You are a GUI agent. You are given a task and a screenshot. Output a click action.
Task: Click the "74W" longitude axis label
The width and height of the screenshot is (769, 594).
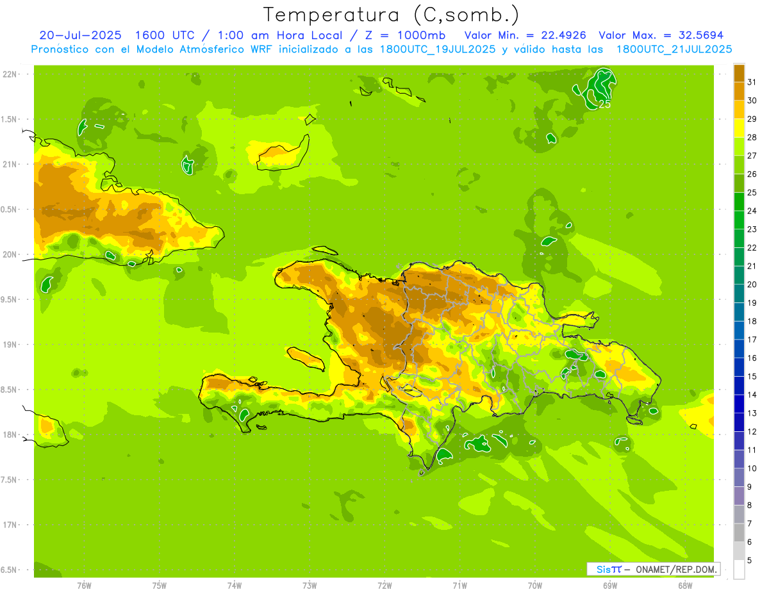235,586
